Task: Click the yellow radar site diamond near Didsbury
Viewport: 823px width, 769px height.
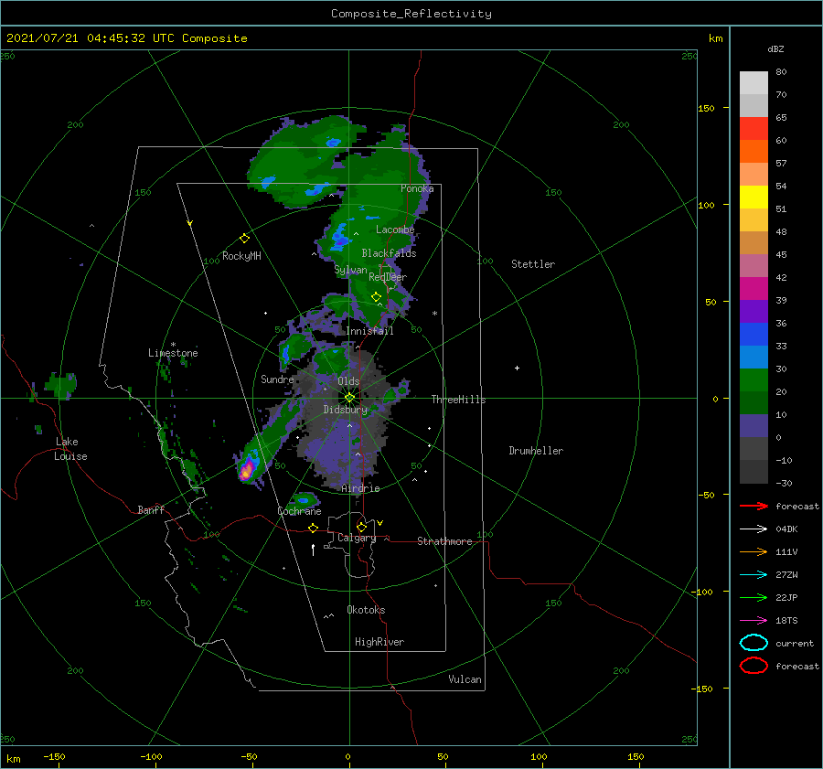Action: [x=349, y=398]
